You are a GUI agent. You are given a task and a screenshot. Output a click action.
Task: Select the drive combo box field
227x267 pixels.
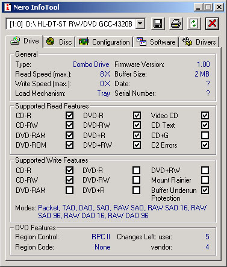tap(75, 24)
